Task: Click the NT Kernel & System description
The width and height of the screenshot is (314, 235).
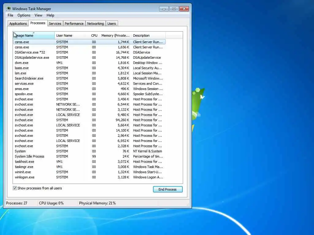Action: coord(147,151)
